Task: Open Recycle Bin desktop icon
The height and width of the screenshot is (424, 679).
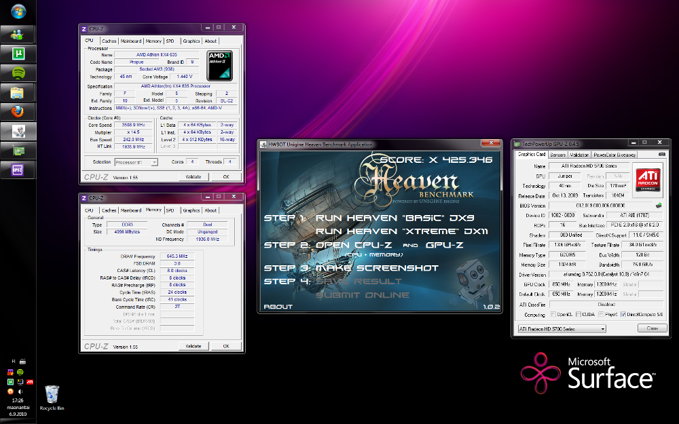Action: (52, 398)
